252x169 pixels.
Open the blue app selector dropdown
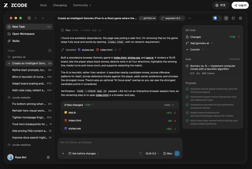(x=217, y=18)
